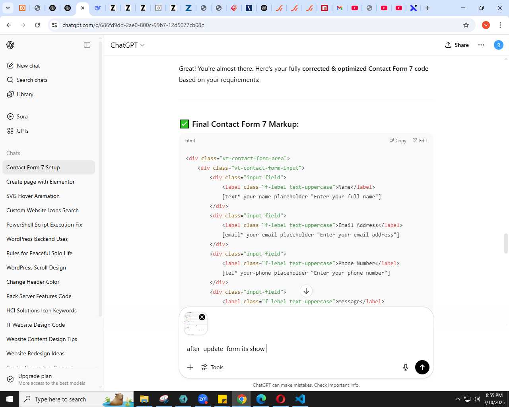Close the active ChatGPT tab
The width and height of the screenshot is (509, 407).
coord(83,8)
